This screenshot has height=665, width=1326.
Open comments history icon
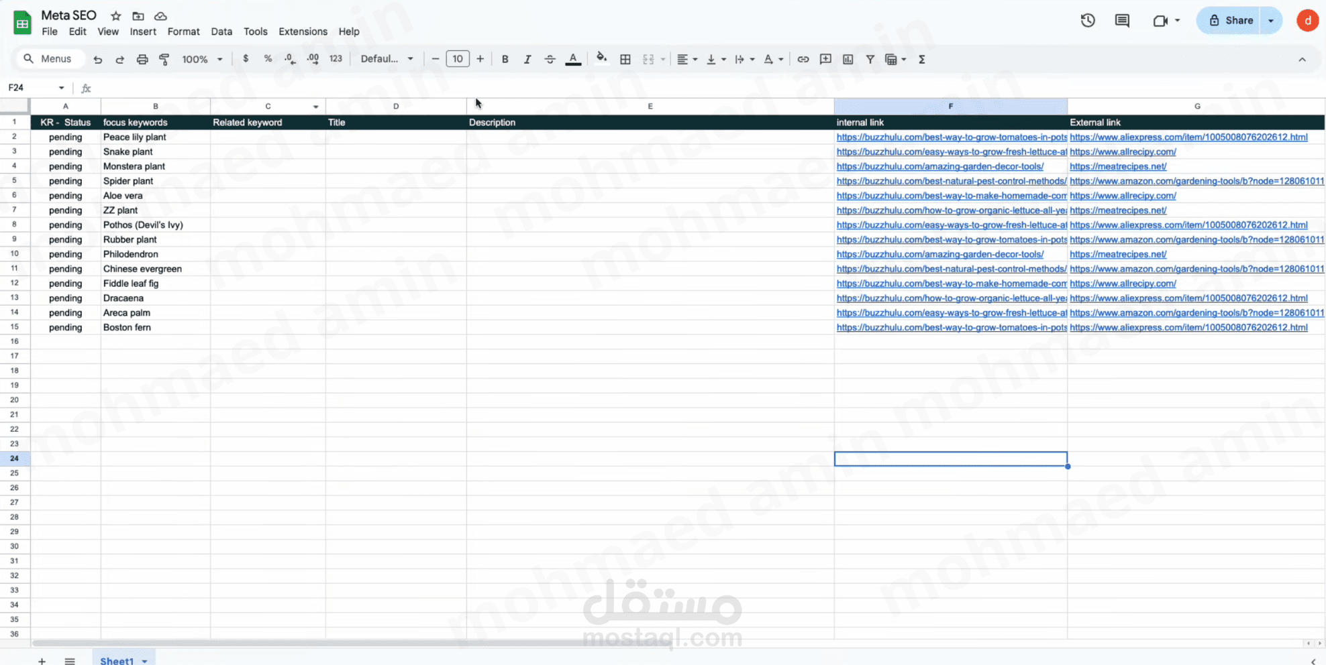pyautogui.click(x=1122, y=21)
